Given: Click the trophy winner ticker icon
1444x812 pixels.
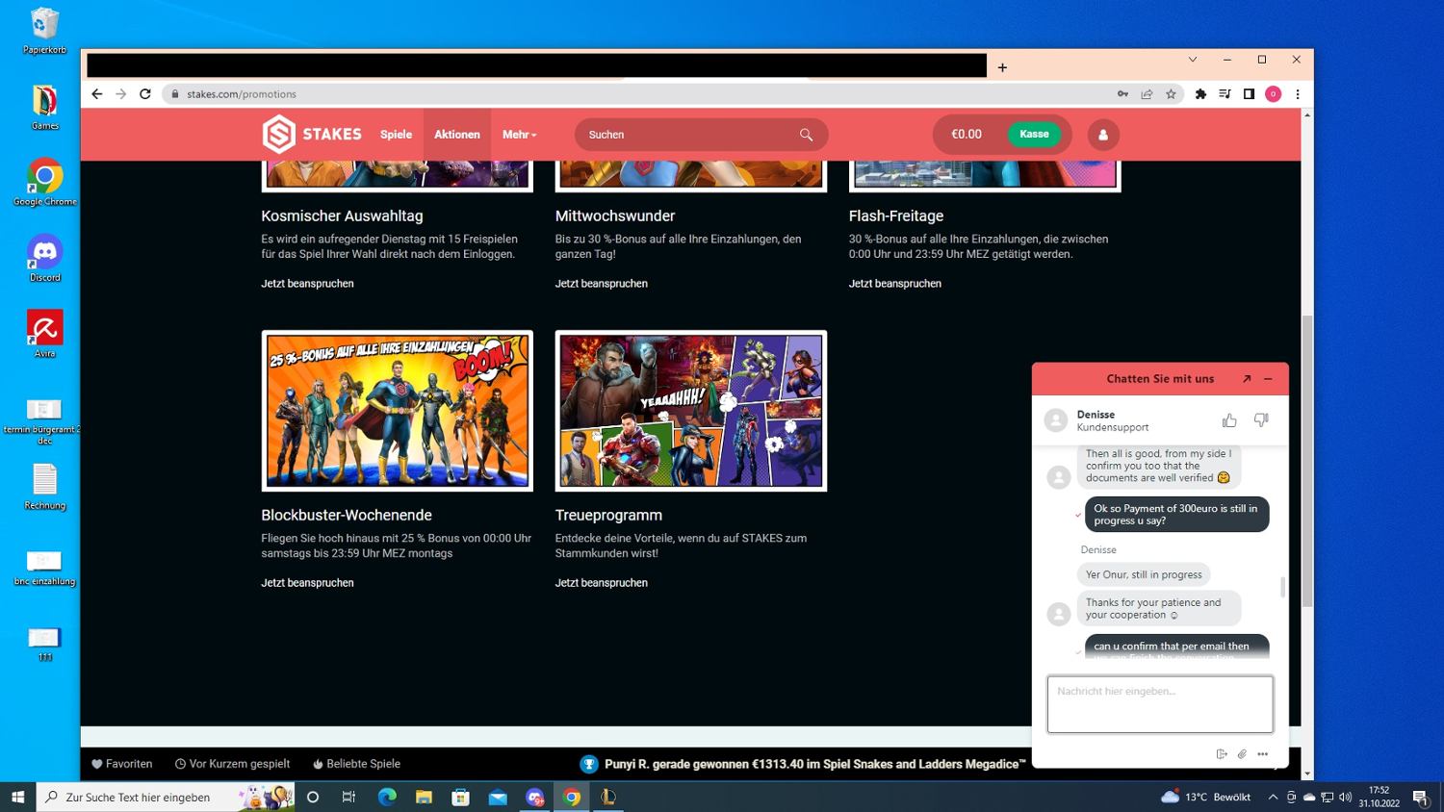Looking at the screenshot, I should click(589, 764).
